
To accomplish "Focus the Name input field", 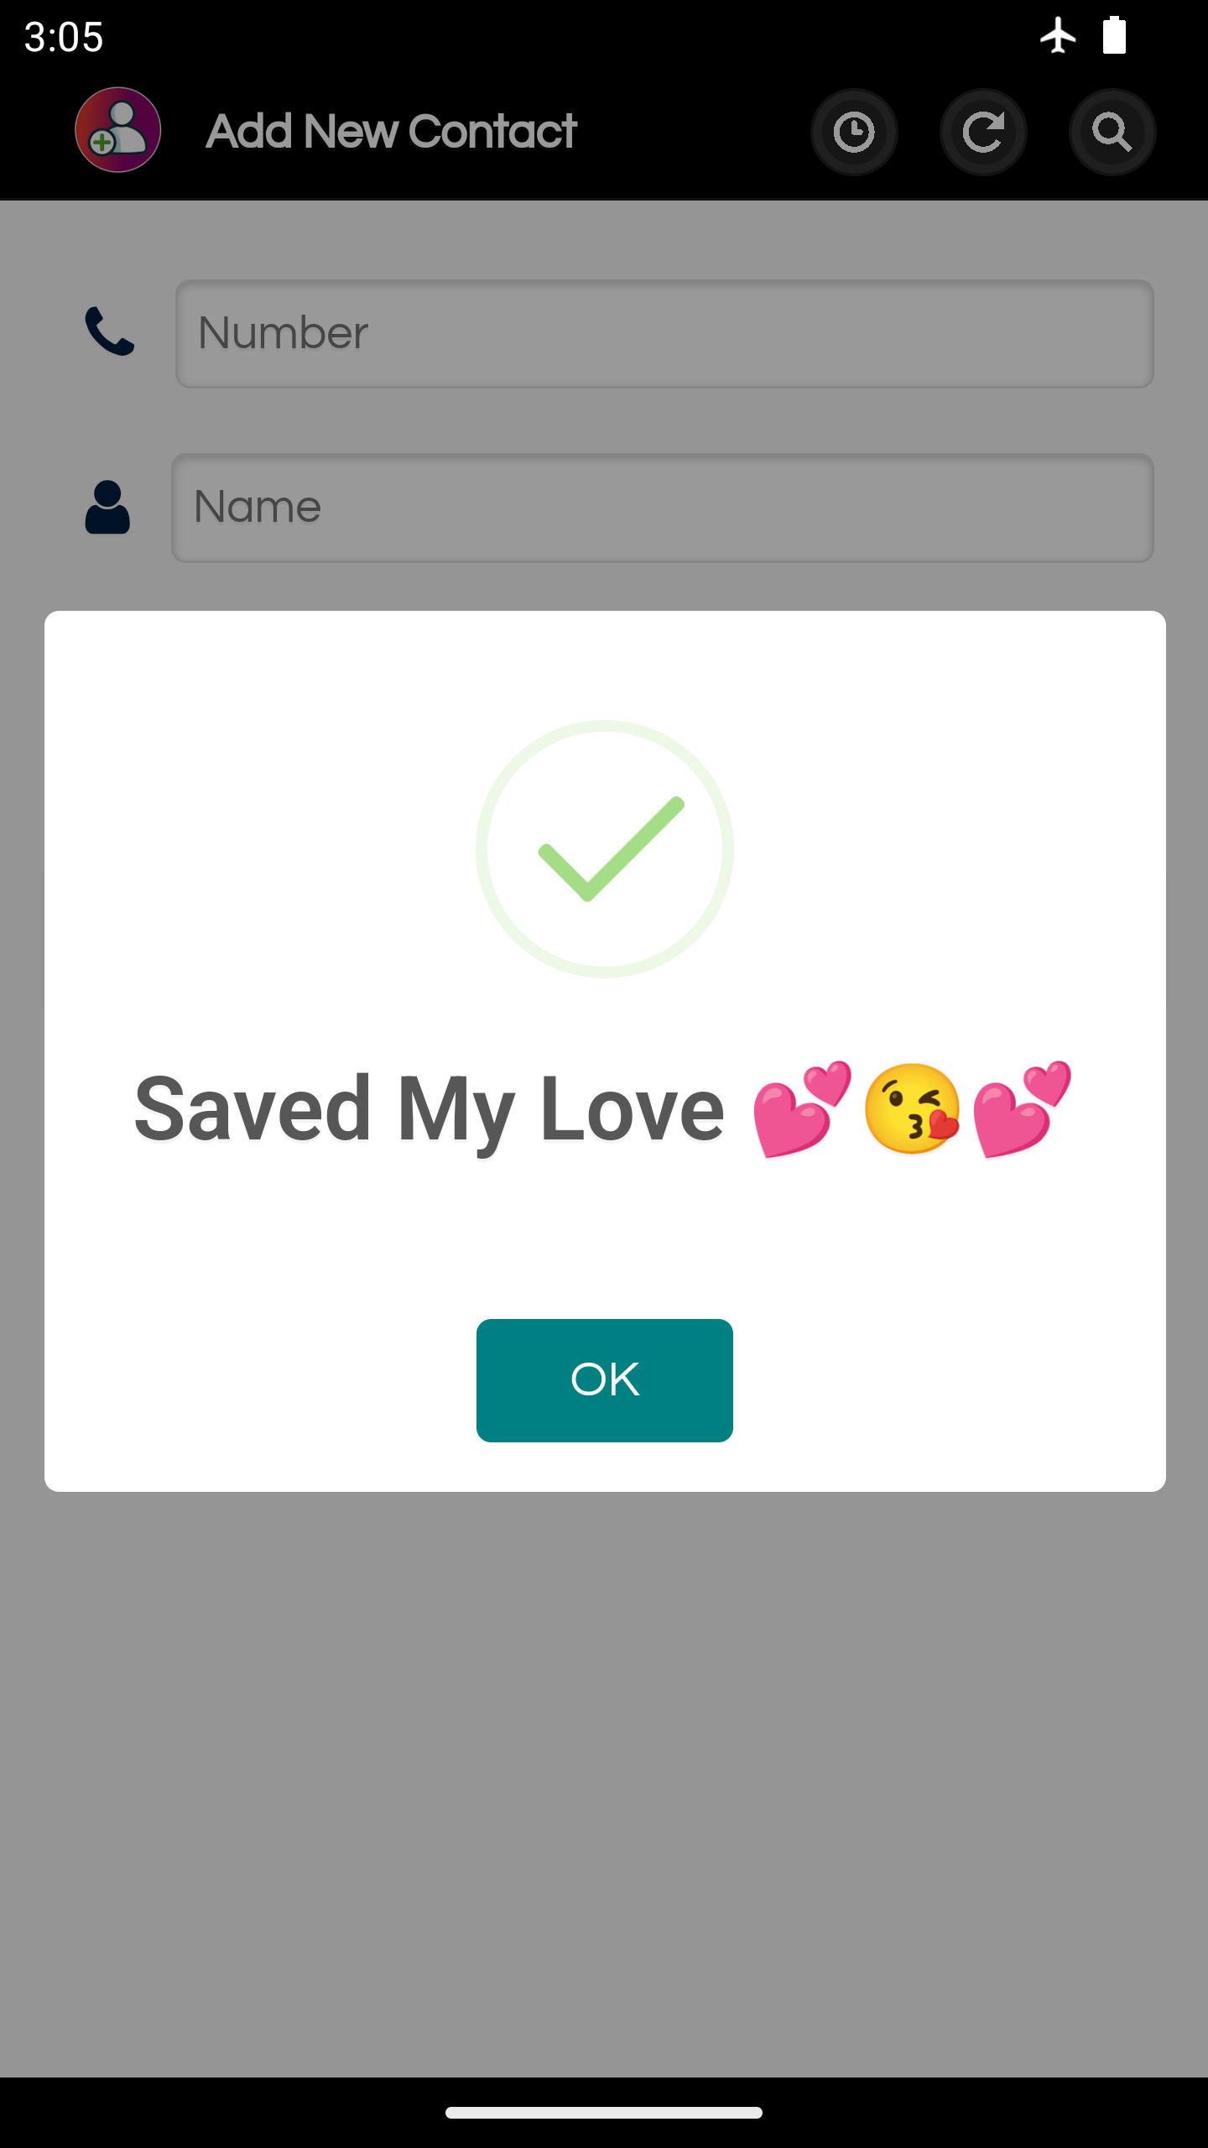I will pyautogui.click(x=663, y=508).
